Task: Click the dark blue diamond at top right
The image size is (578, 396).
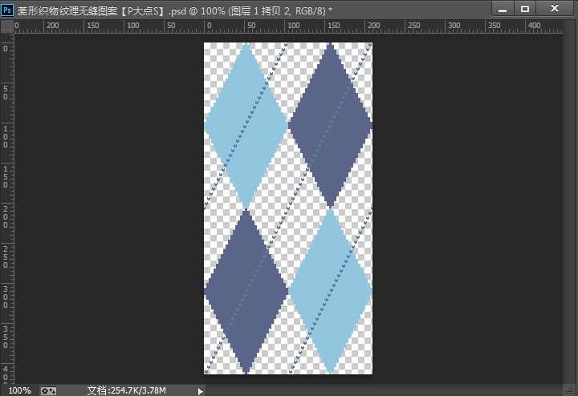Action: click(330, 124)
